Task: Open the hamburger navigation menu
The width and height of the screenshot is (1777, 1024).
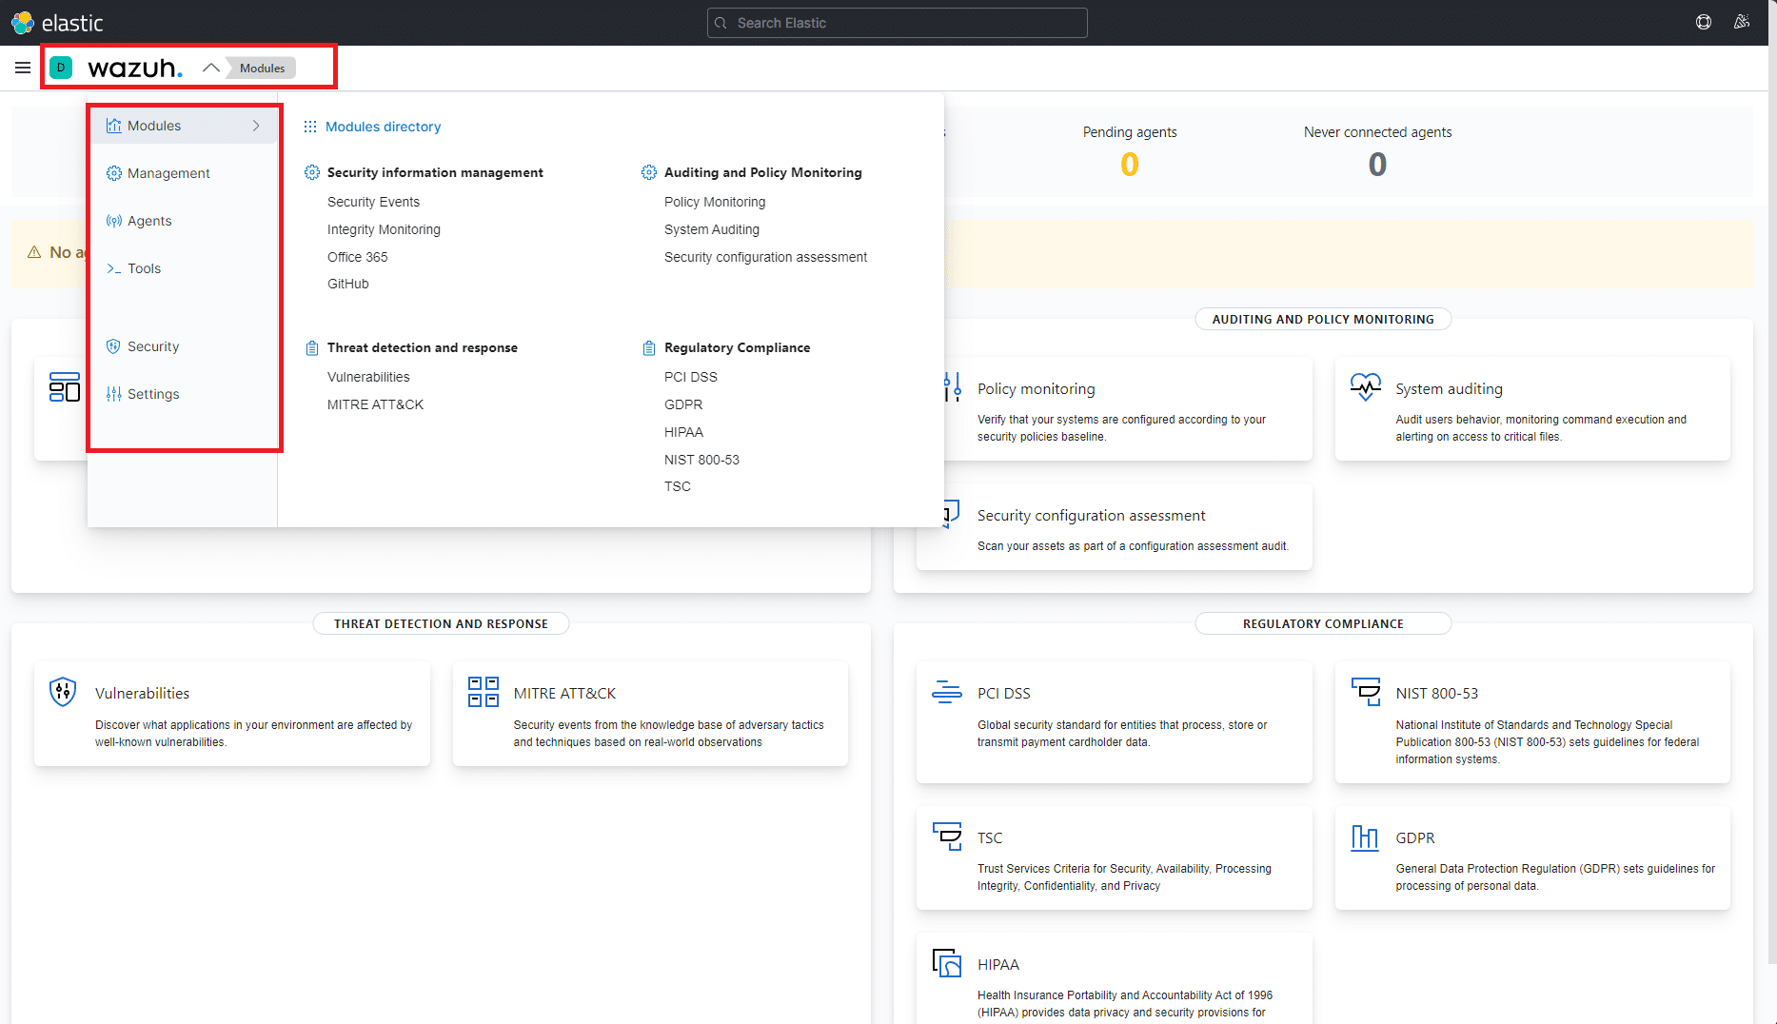Action: pos(23,68)
